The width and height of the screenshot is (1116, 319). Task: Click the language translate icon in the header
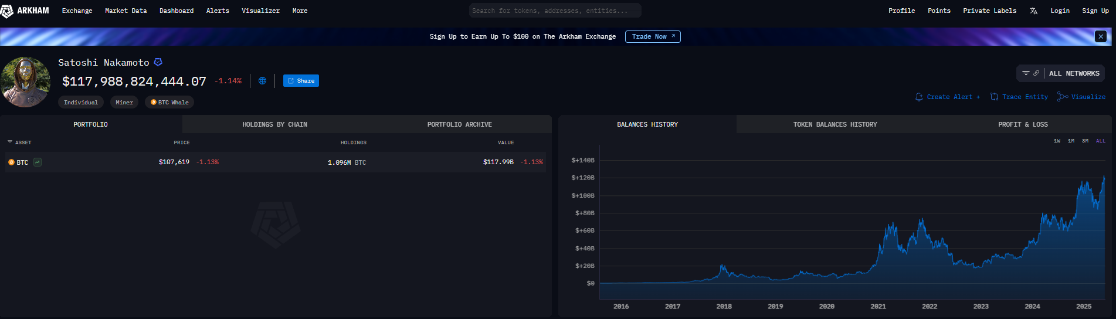[1033, 11]
